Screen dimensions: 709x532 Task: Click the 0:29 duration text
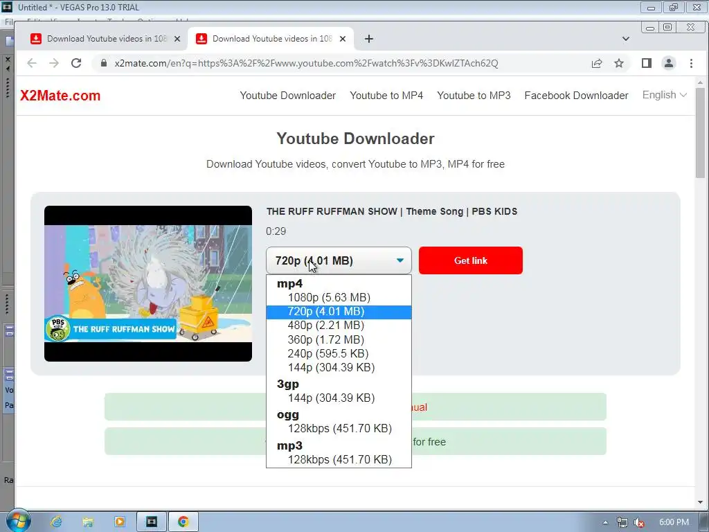click(276, 231)
